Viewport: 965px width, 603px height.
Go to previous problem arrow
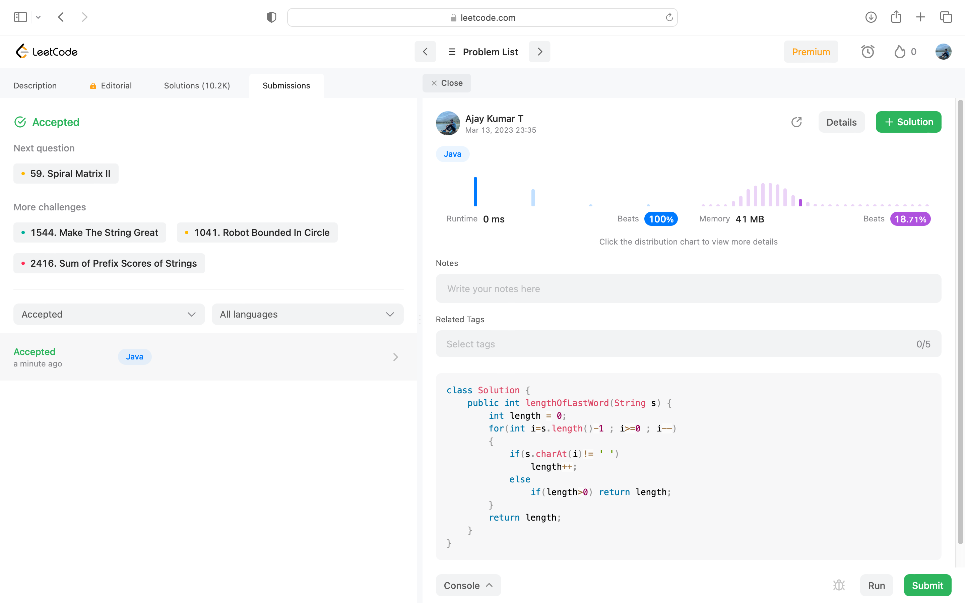click(x=425, y=52)
